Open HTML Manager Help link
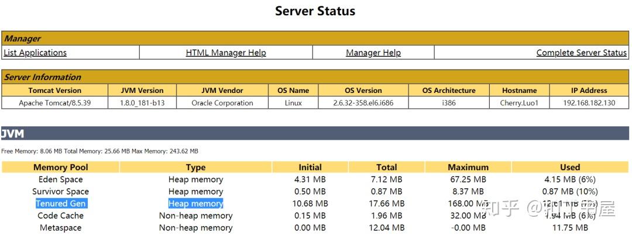The height and width of the screenshot is (235, 632). (226, 53)
